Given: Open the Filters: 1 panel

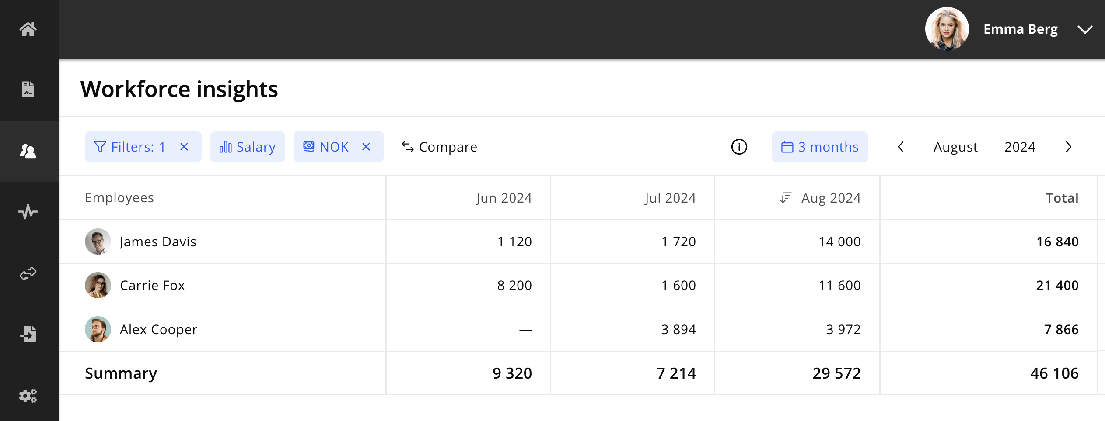Looking at the screenshot, I should pos(130,147).
